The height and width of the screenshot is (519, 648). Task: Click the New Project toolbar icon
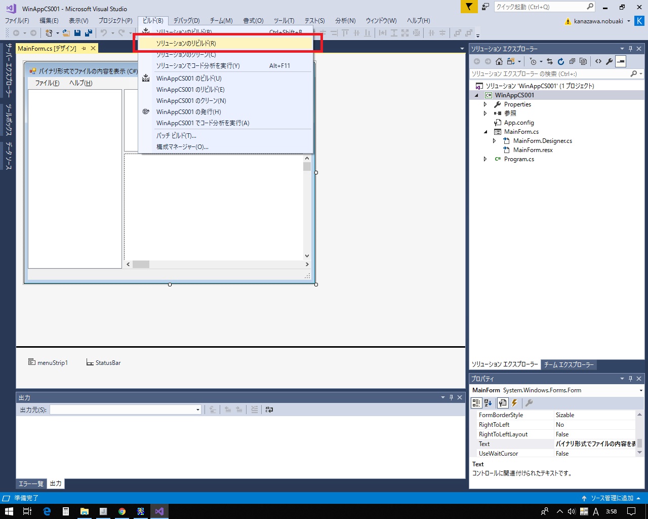point(49,33)
